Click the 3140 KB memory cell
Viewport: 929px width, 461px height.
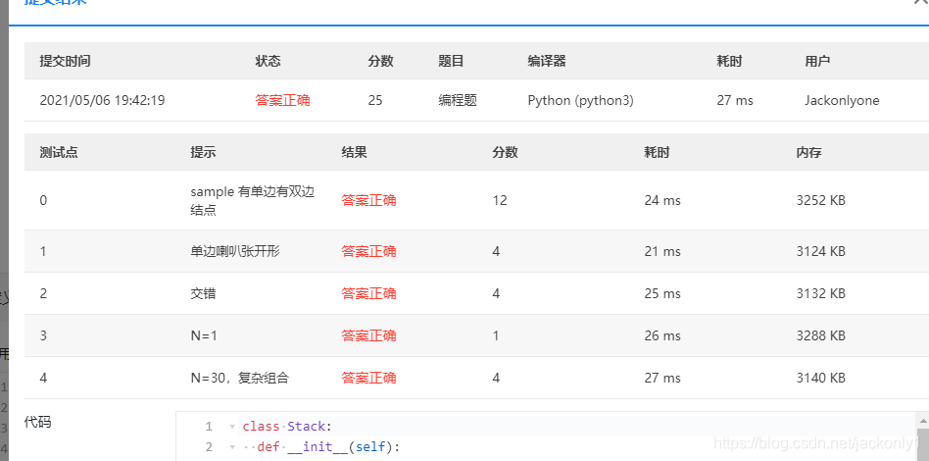(x=820, y=378)
